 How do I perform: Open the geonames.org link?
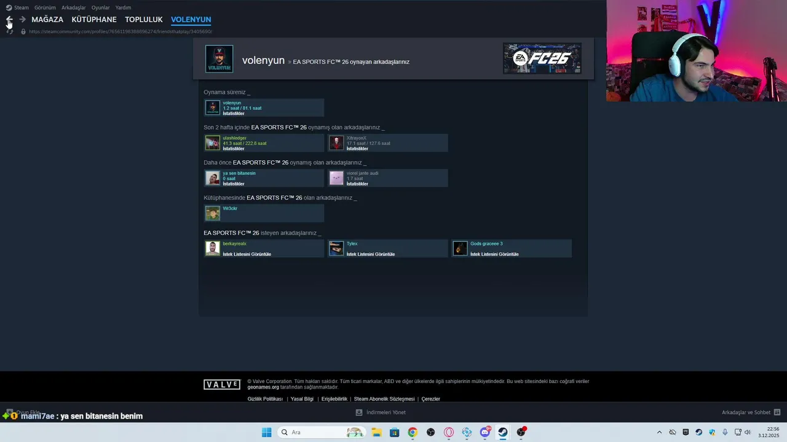click(263, 387)
